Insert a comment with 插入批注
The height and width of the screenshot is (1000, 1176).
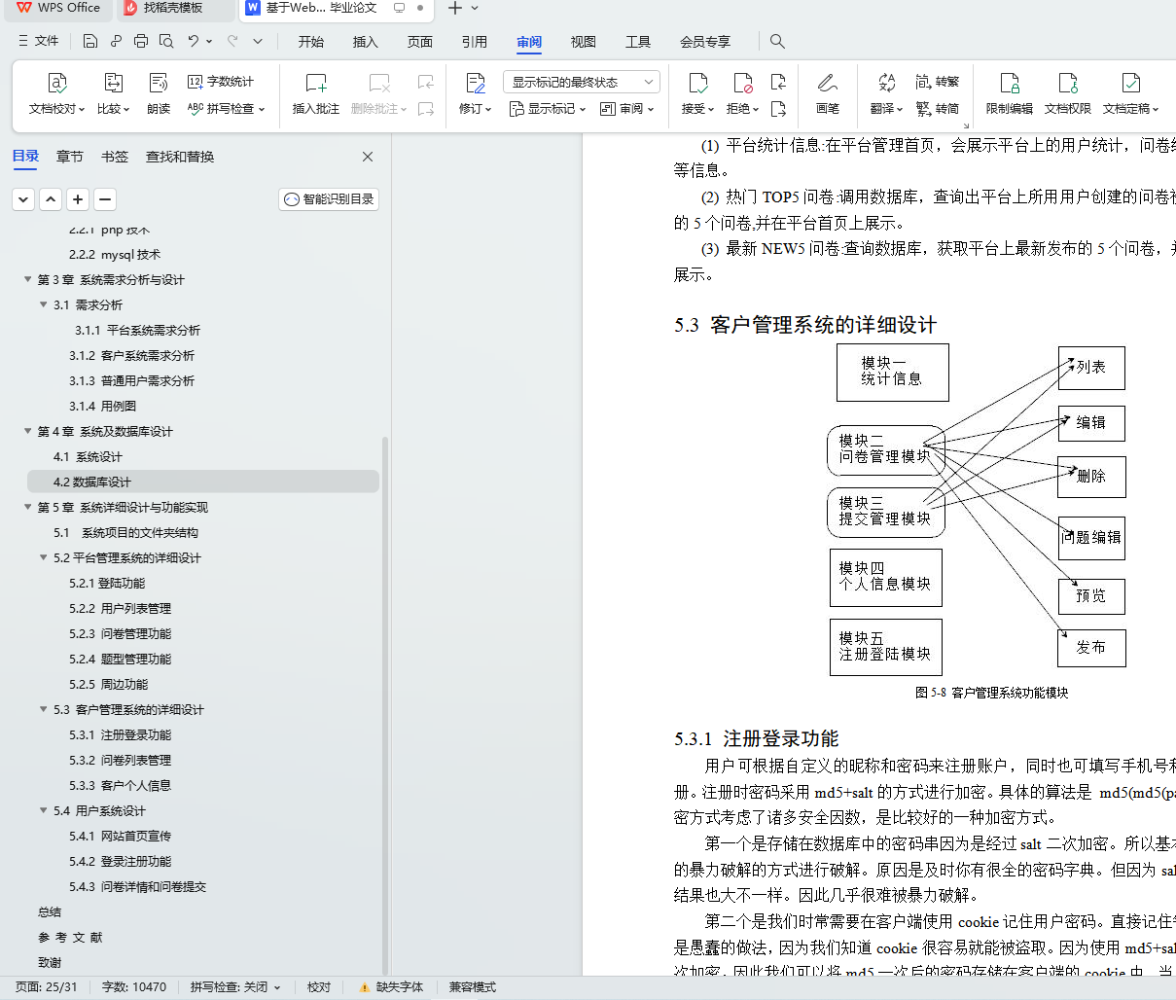pos(316,94)
